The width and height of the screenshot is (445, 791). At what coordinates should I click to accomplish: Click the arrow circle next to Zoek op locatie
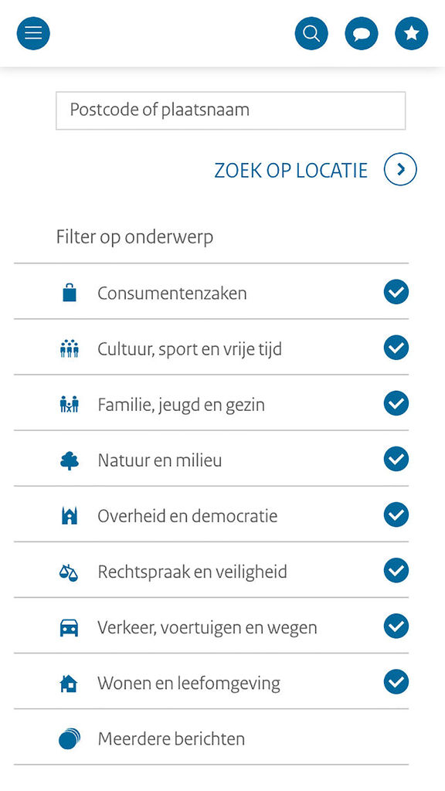(401, 170)
